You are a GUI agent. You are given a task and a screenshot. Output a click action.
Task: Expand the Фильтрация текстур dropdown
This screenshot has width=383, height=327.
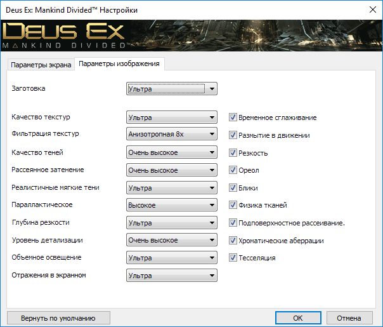click(x=172, y=134)
